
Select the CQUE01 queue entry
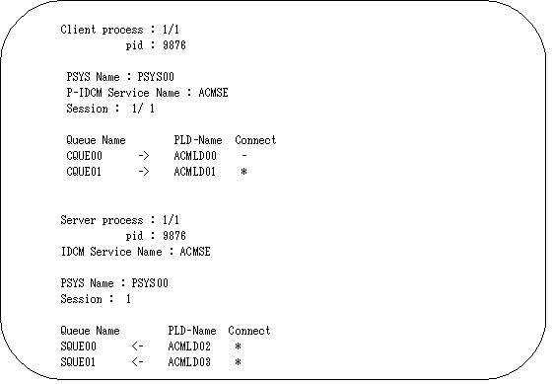(x=84, y=172)
